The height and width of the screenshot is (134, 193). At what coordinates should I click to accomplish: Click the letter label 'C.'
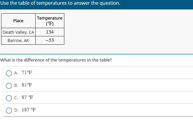(x=16, y=98)
